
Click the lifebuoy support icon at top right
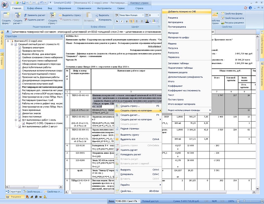tap(246, 8)
